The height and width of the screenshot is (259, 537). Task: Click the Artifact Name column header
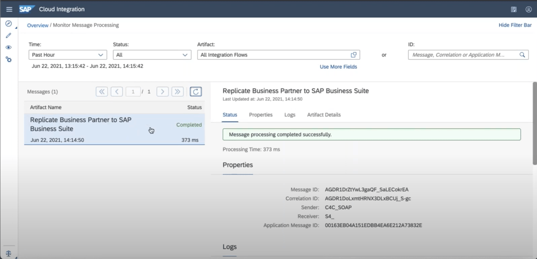tap(46, 107)
